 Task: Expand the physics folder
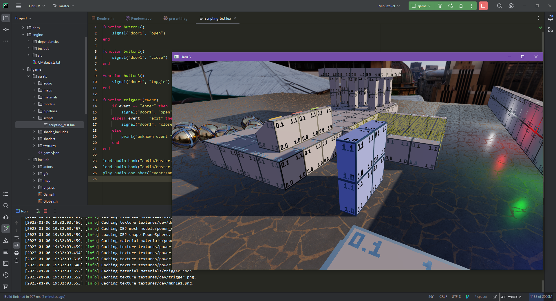pyautogui.click(x=34, y=188)
